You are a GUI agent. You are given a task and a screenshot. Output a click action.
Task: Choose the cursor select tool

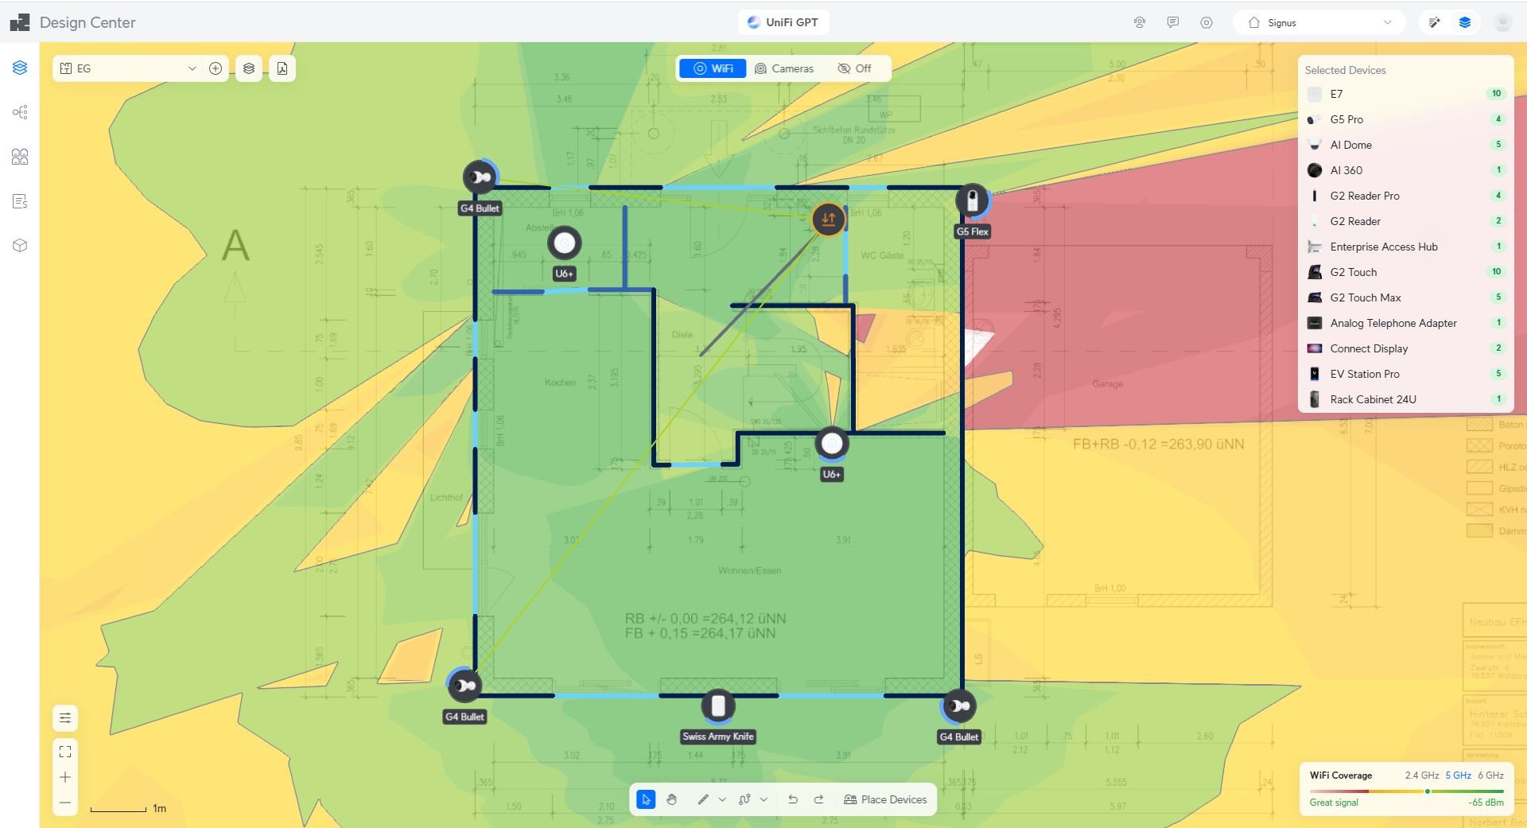click(646, 799)
